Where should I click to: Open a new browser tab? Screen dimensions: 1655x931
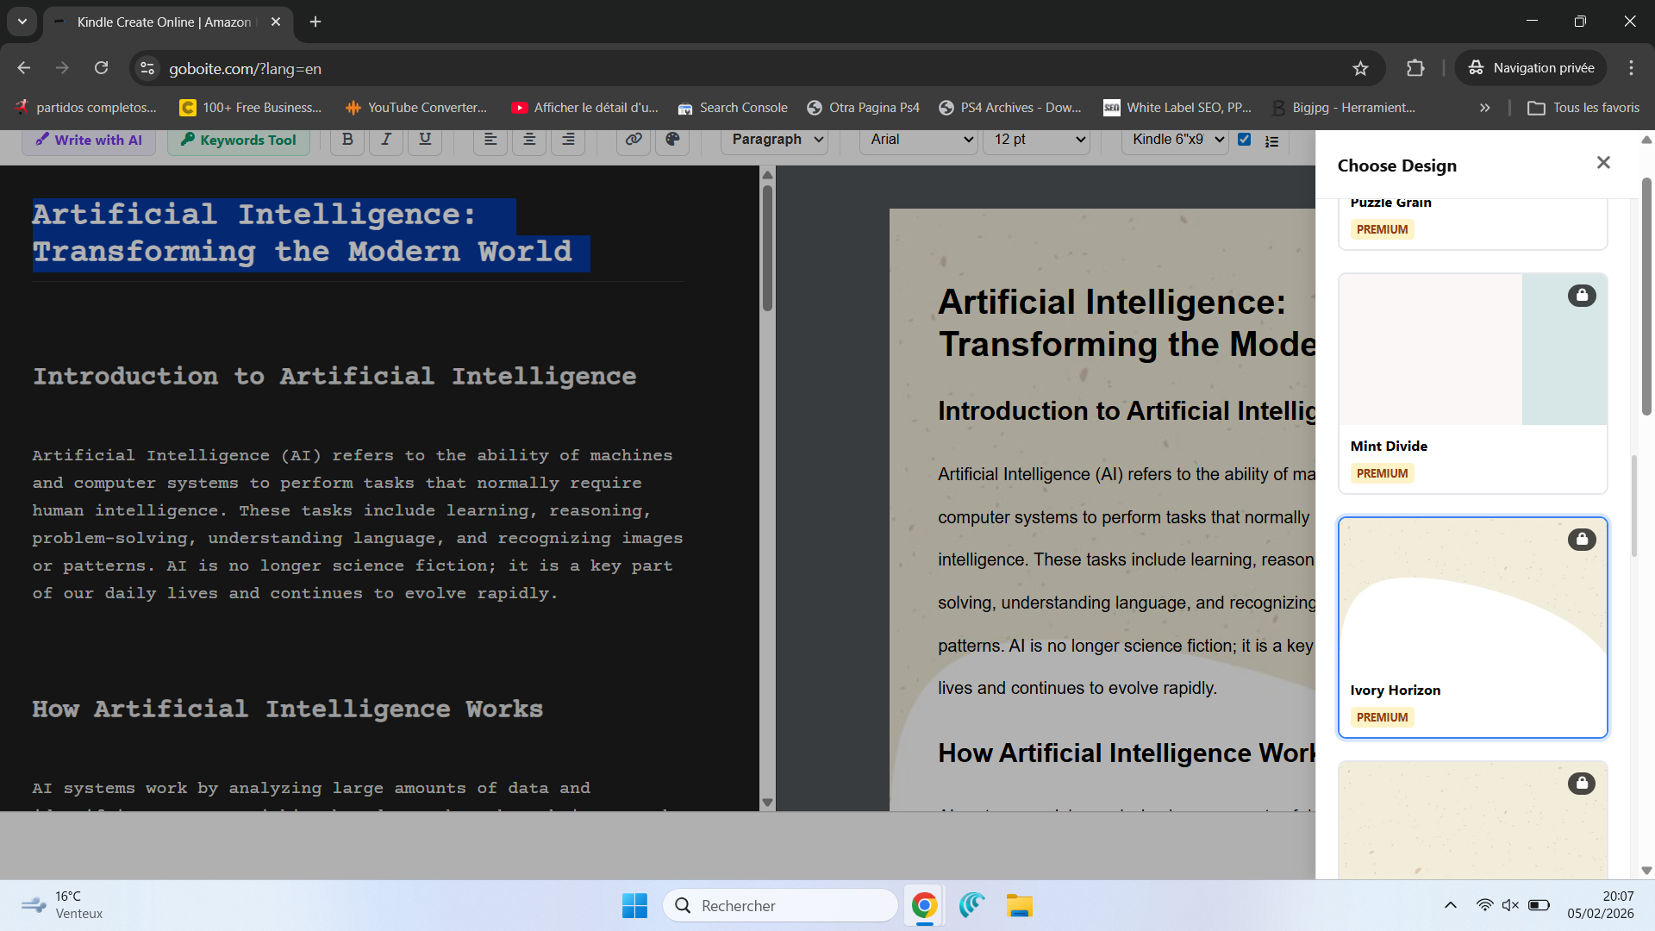click(x=315, y=22)
